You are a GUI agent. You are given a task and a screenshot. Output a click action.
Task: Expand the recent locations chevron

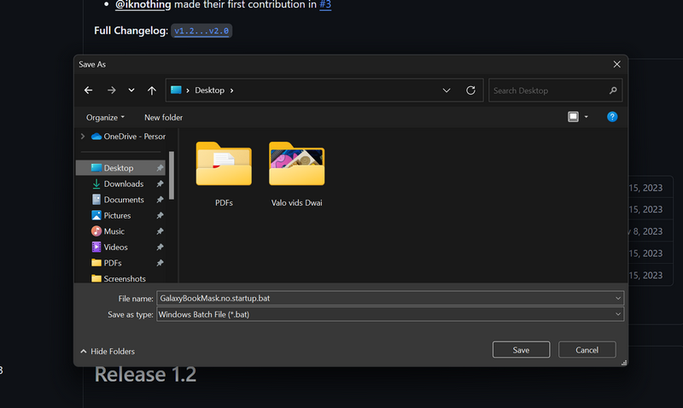click(x=131, y=90)
